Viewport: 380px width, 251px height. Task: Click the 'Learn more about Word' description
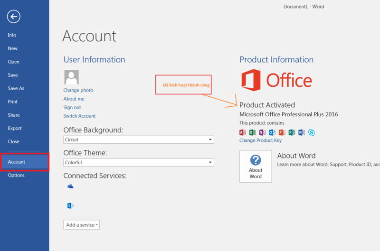[328, 164]
